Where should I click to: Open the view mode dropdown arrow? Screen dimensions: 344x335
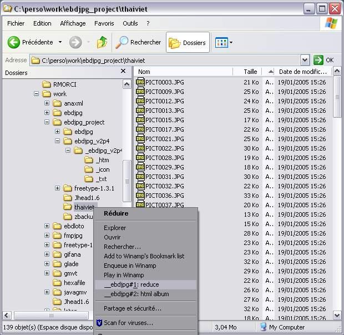(x=231, y=42)
